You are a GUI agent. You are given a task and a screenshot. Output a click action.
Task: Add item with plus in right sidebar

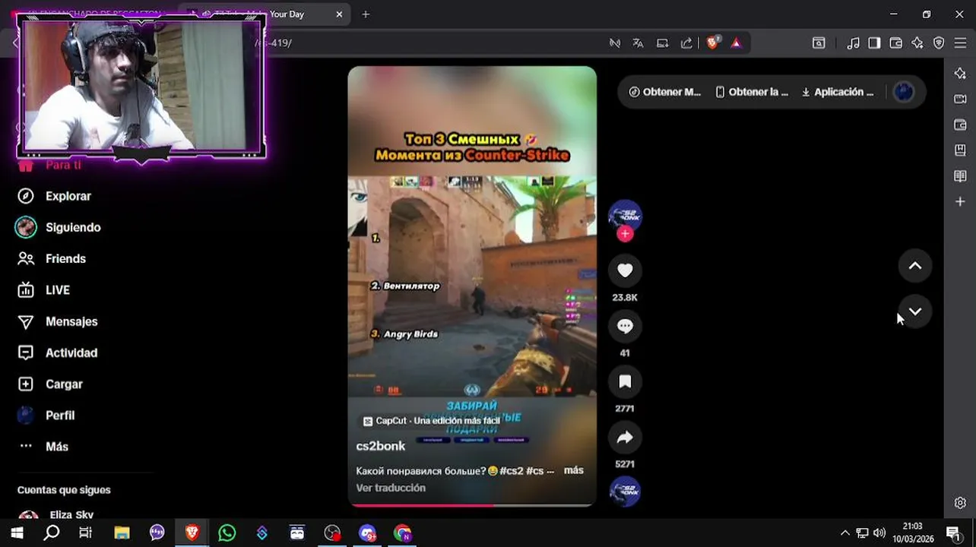[x=960, y=201]
